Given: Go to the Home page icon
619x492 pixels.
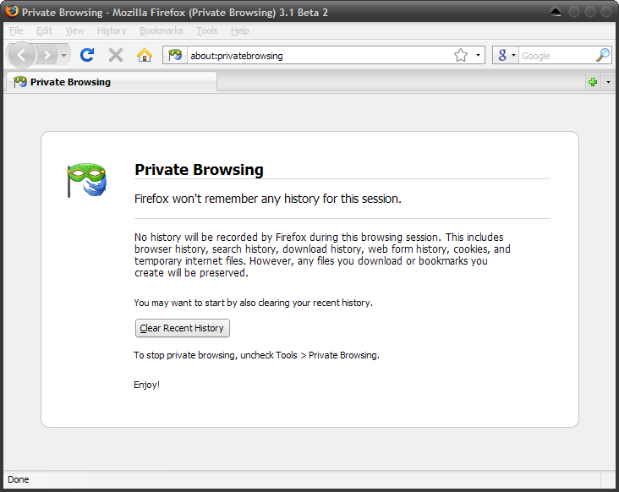Looking at the screenshot, I should coord(145,55).
